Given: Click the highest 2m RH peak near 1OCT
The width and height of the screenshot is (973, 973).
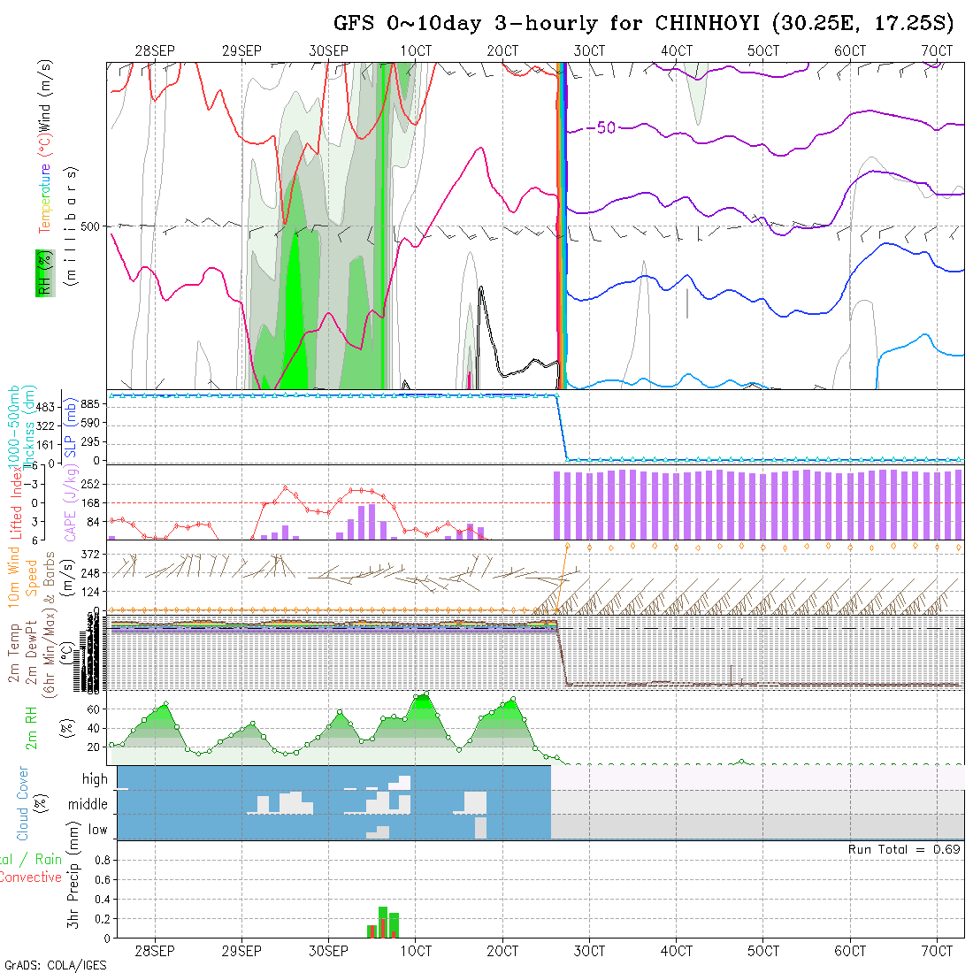Looking at the screenshot, I should [425, 694].
